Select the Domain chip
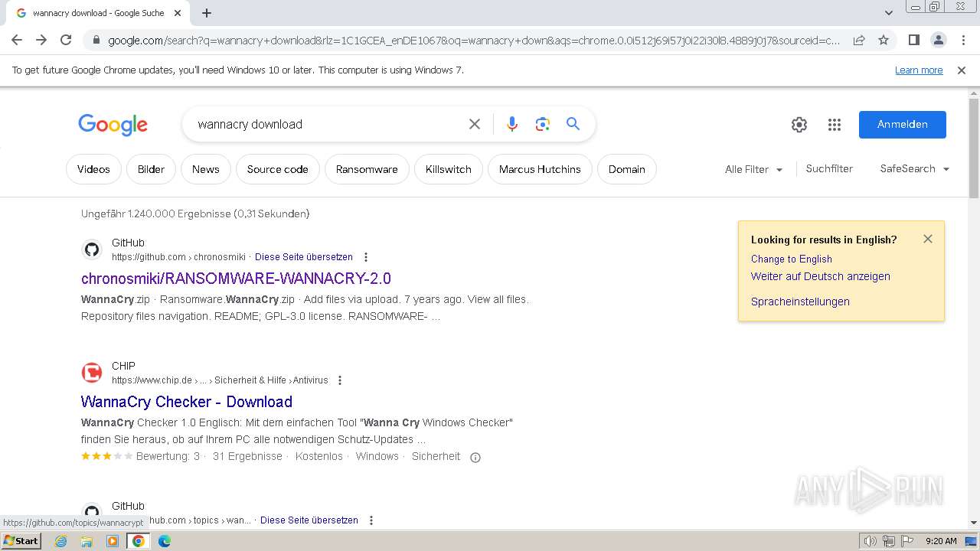Screen dimensions: 980x551 (627, 169)
